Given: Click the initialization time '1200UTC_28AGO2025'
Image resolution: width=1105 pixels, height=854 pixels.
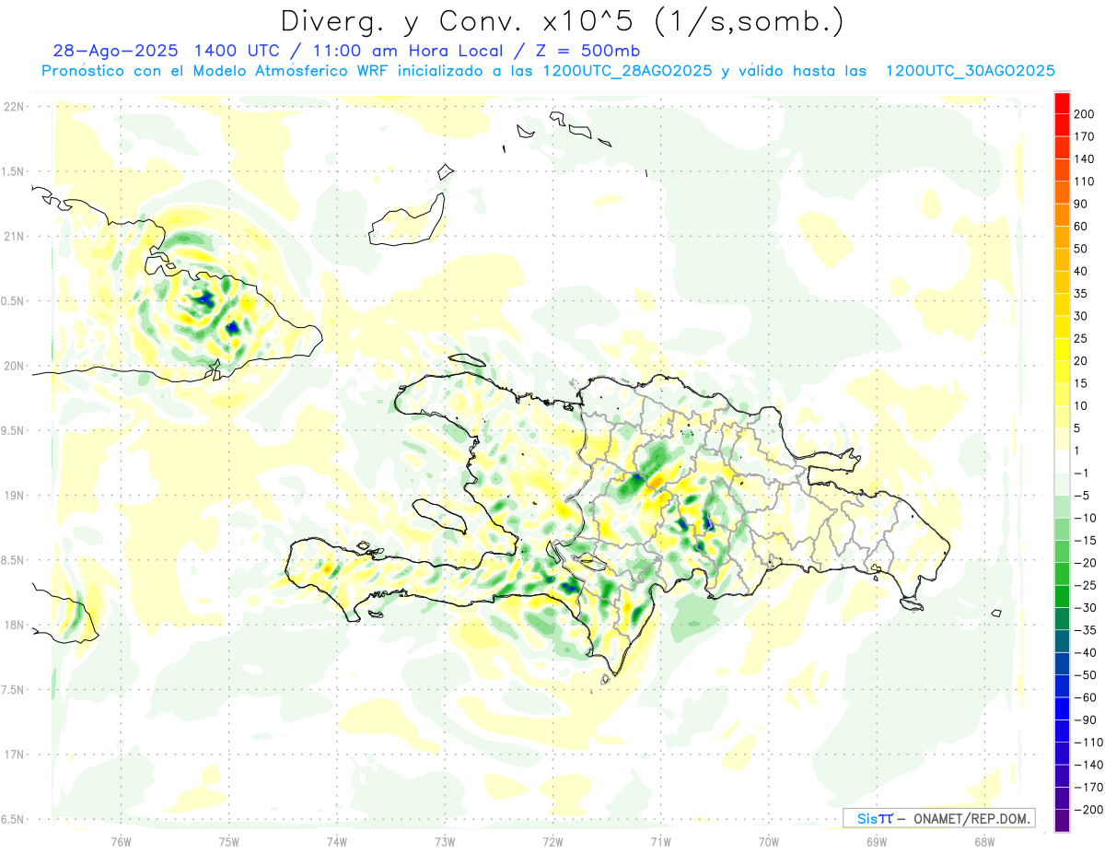Looking at the screenshot, I should coord(626,71).
